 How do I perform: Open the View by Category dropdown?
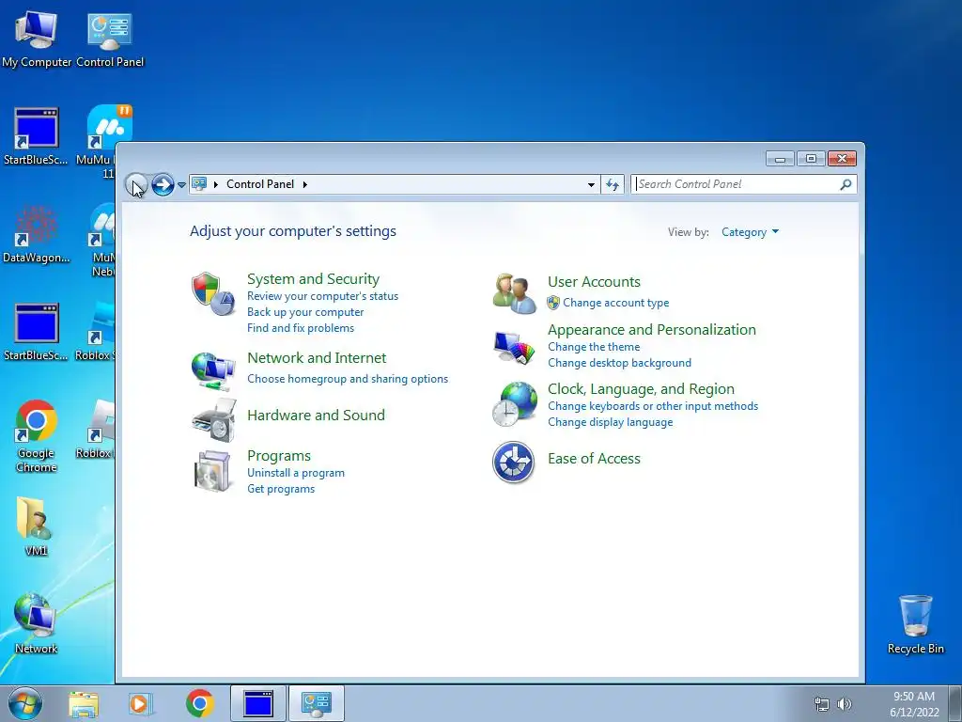tap(750, 232)
